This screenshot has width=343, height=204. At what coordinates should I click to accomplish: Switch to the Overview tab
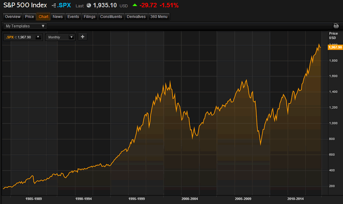point(13,17)
